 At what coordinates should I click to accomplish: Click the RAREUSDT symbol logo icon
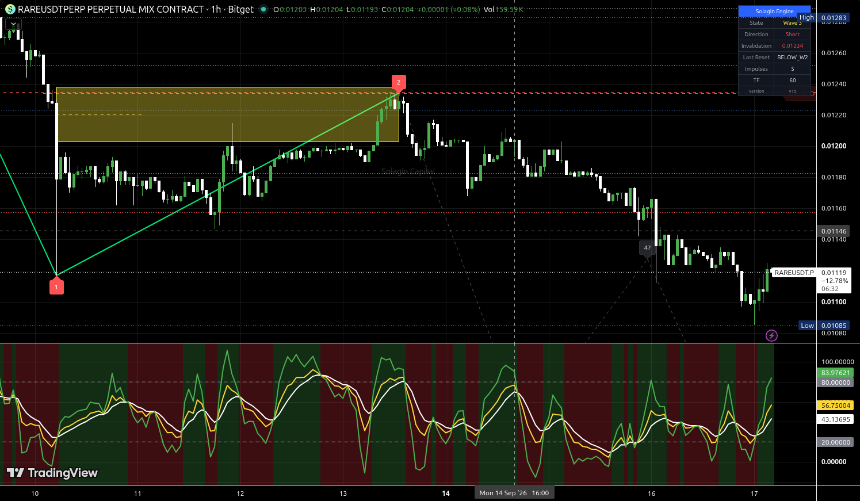[10, 9]
